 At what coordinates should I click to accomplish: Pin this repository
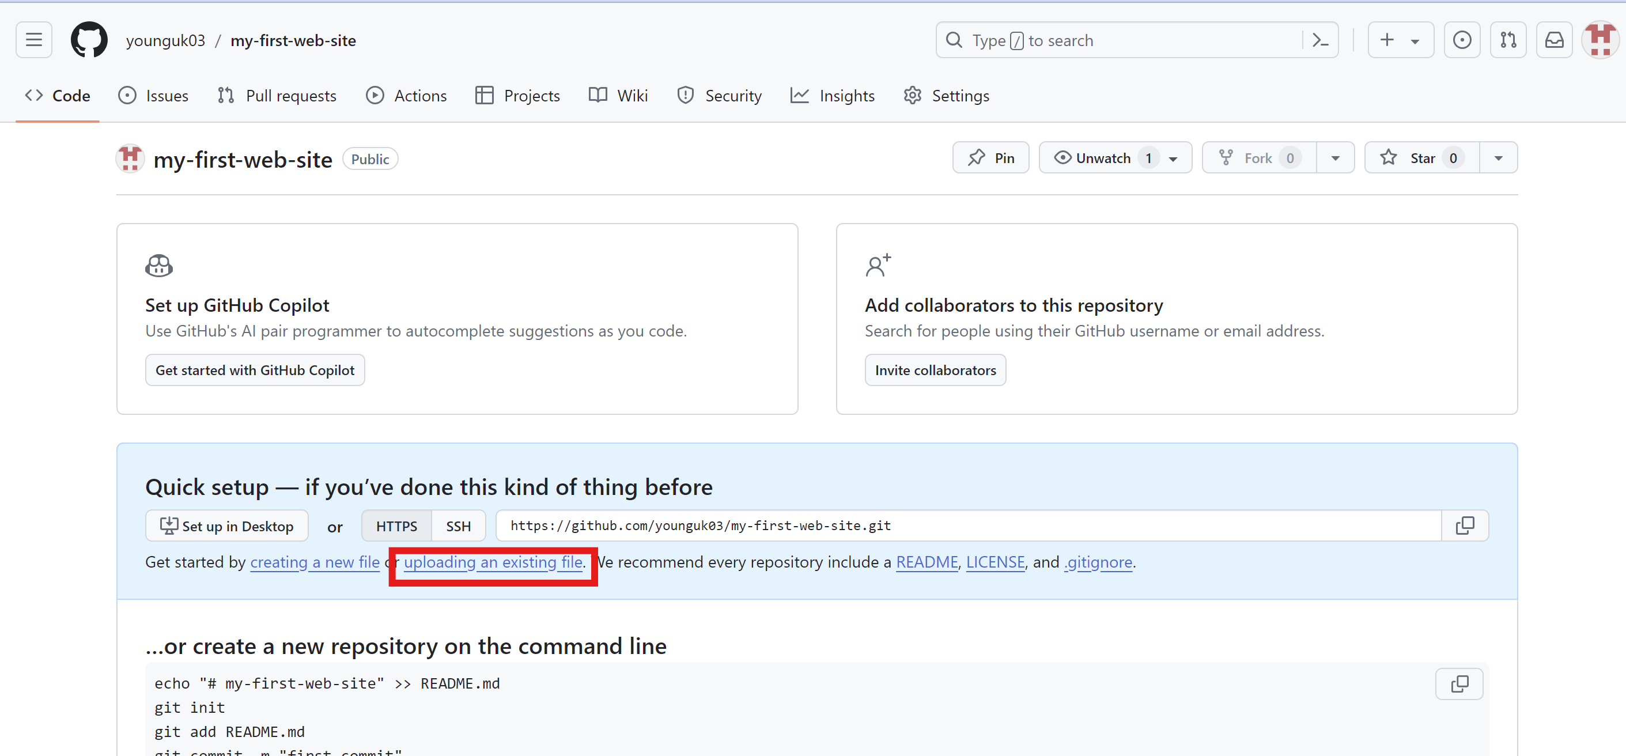990,158
